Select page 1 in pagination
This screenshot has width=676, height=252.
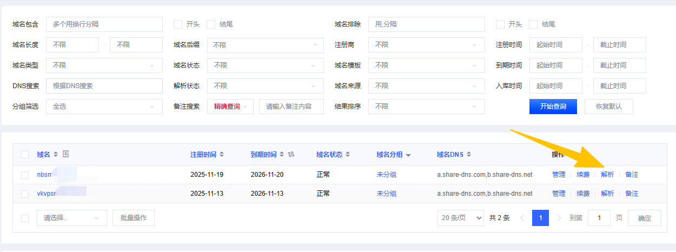coord(540,218)
